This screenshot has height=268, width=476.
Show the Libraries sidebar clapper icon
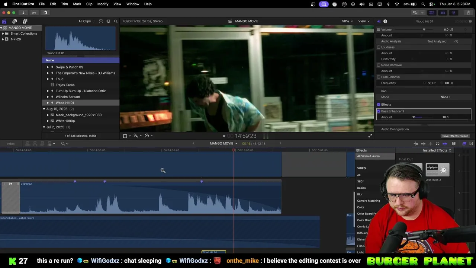tap(4, 21)
